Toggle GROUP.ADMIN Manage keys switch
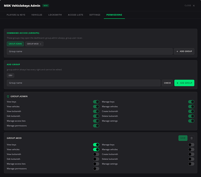 191,102
